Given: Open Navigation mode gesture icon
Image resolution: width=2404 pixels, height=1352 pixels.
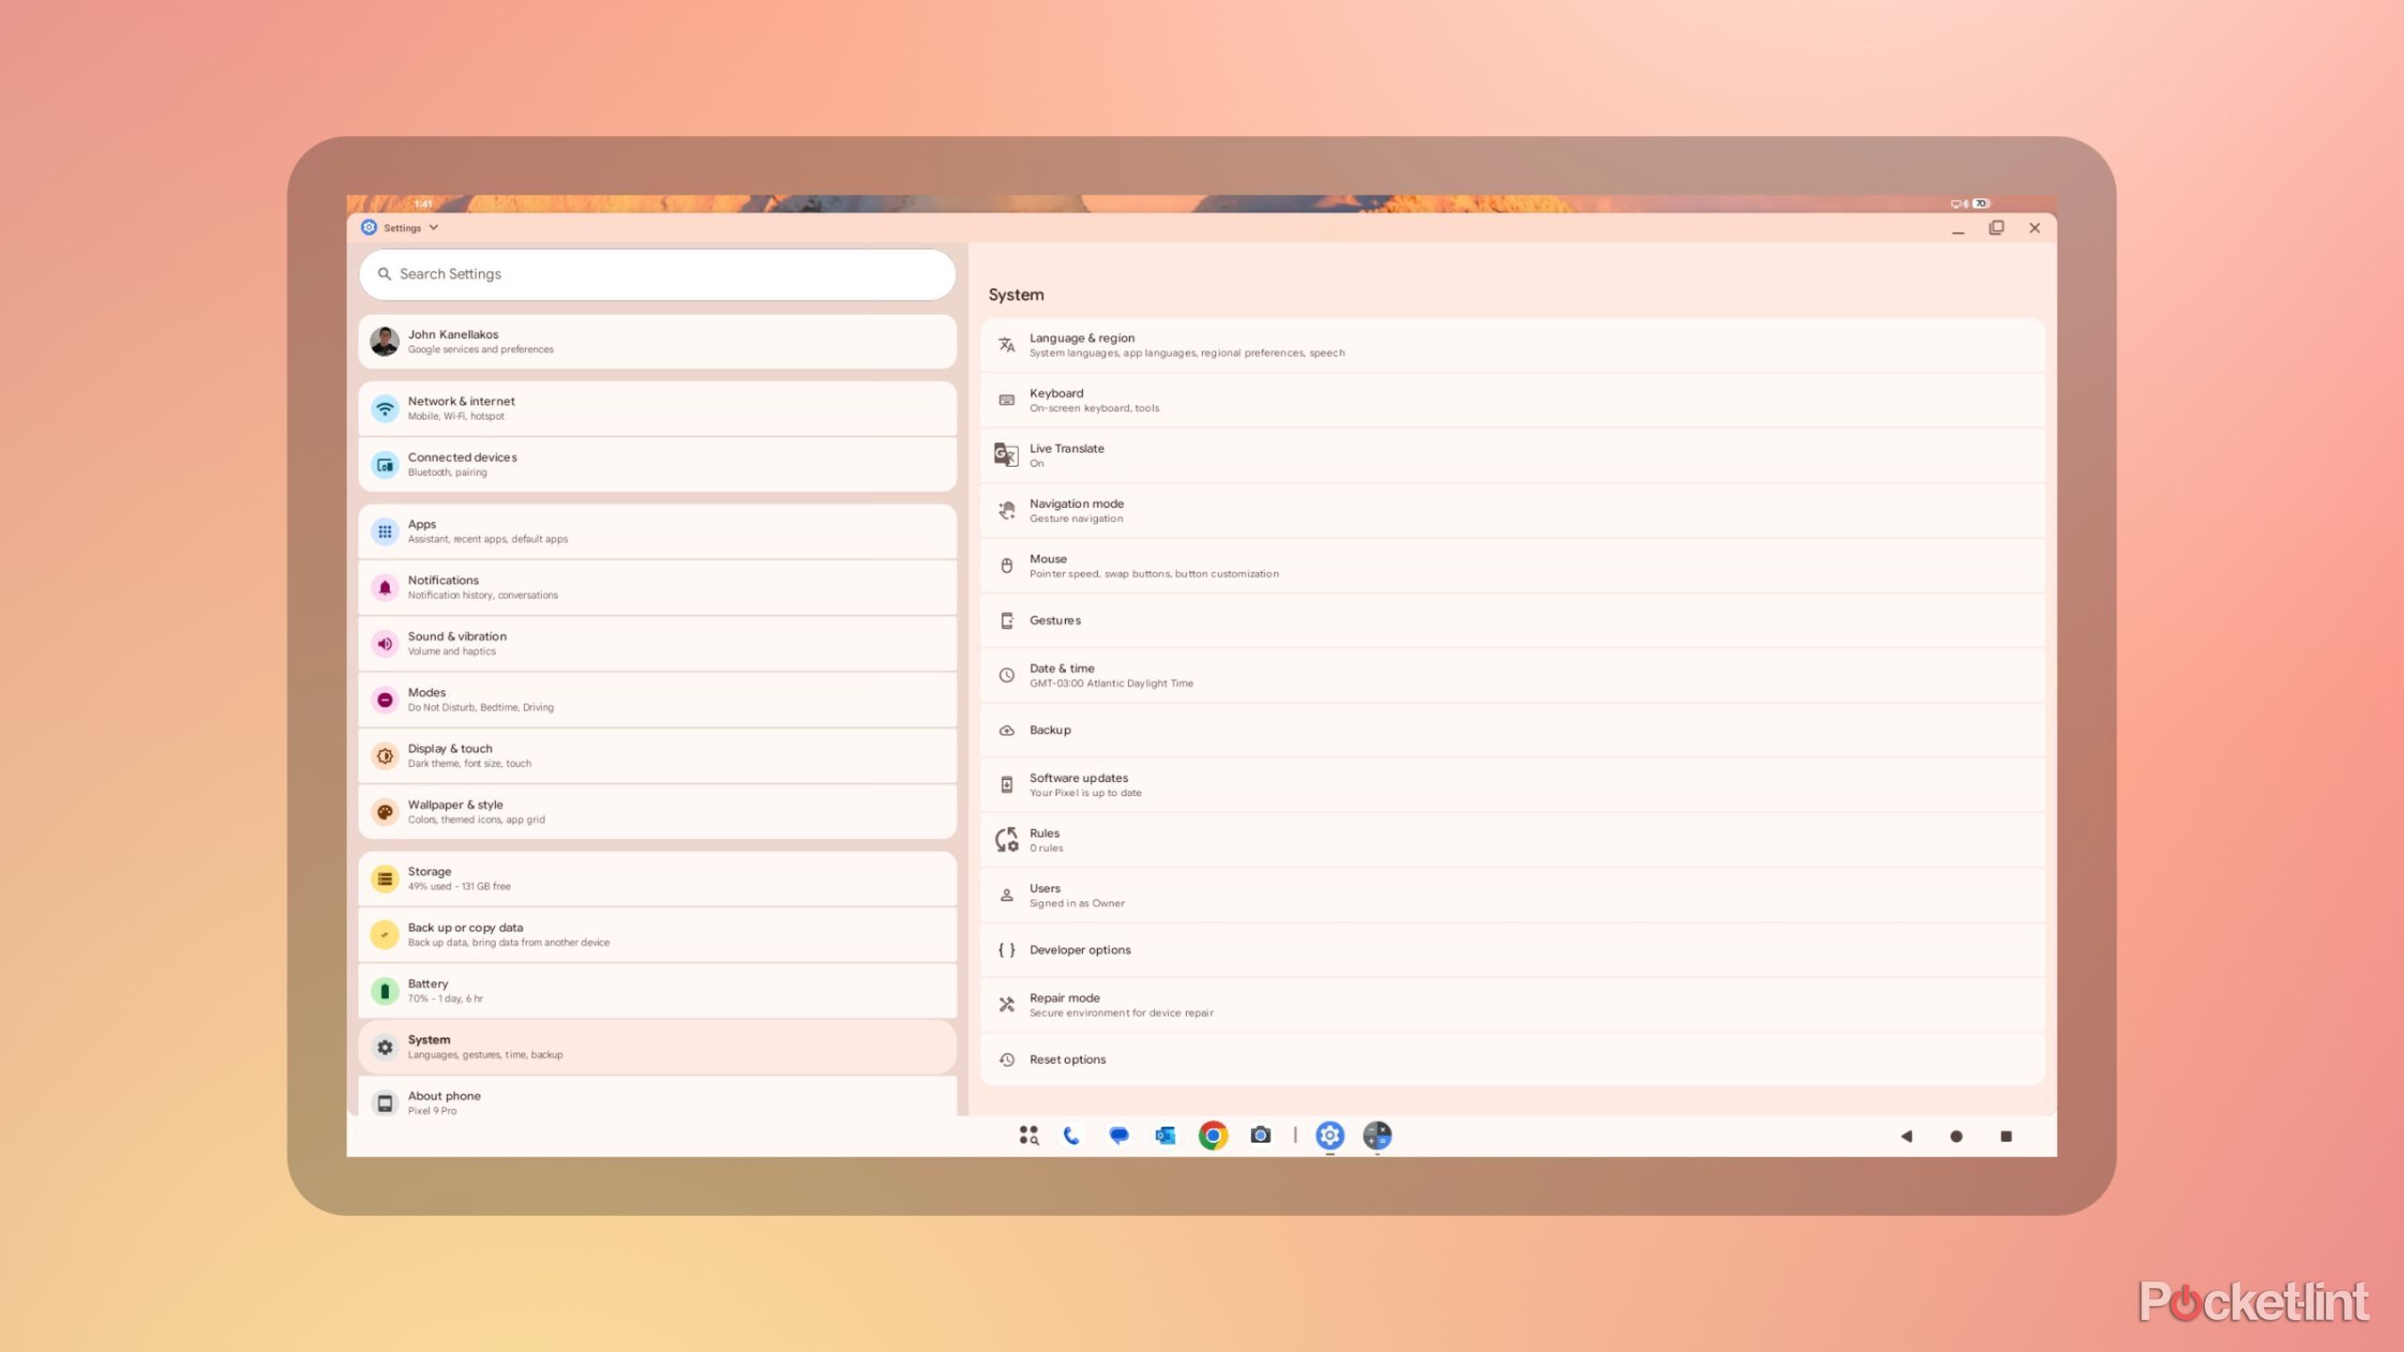Looking at the screenshot, I should click(1007, 510).
